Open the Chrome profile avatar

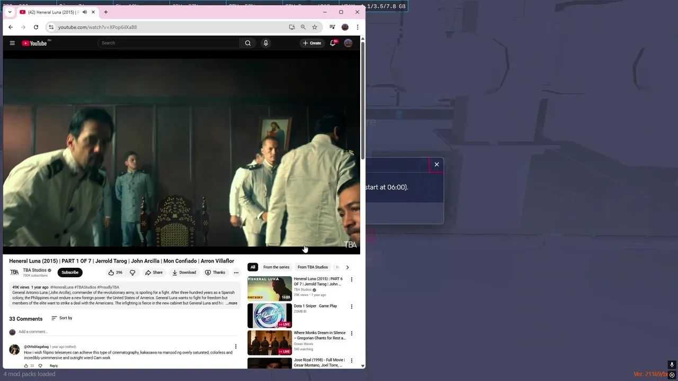(345, 27)
